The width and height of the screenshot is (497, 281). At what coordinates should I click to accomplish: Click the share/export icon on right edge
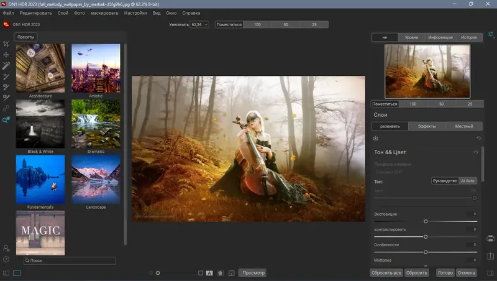pos(490,256)
